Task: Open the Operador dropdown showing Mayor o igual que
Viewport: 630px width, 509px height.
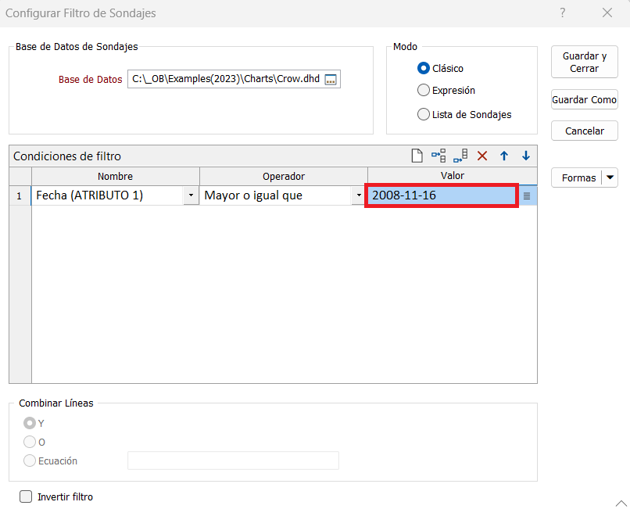Action: coord(359,196)
